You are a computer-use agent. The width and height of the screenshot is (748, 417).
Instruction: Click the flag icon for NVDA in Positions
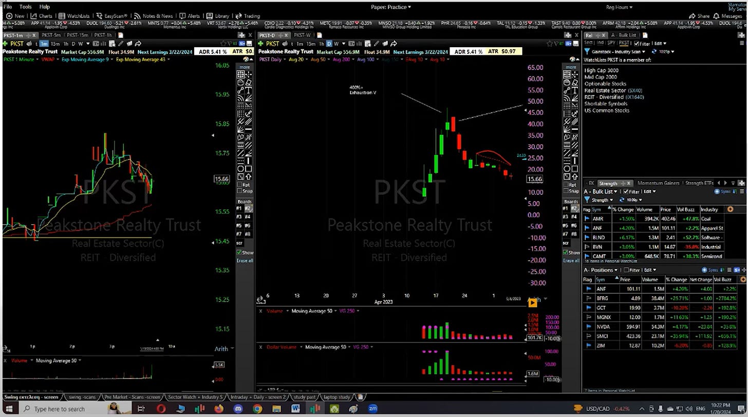coord(588,327)
